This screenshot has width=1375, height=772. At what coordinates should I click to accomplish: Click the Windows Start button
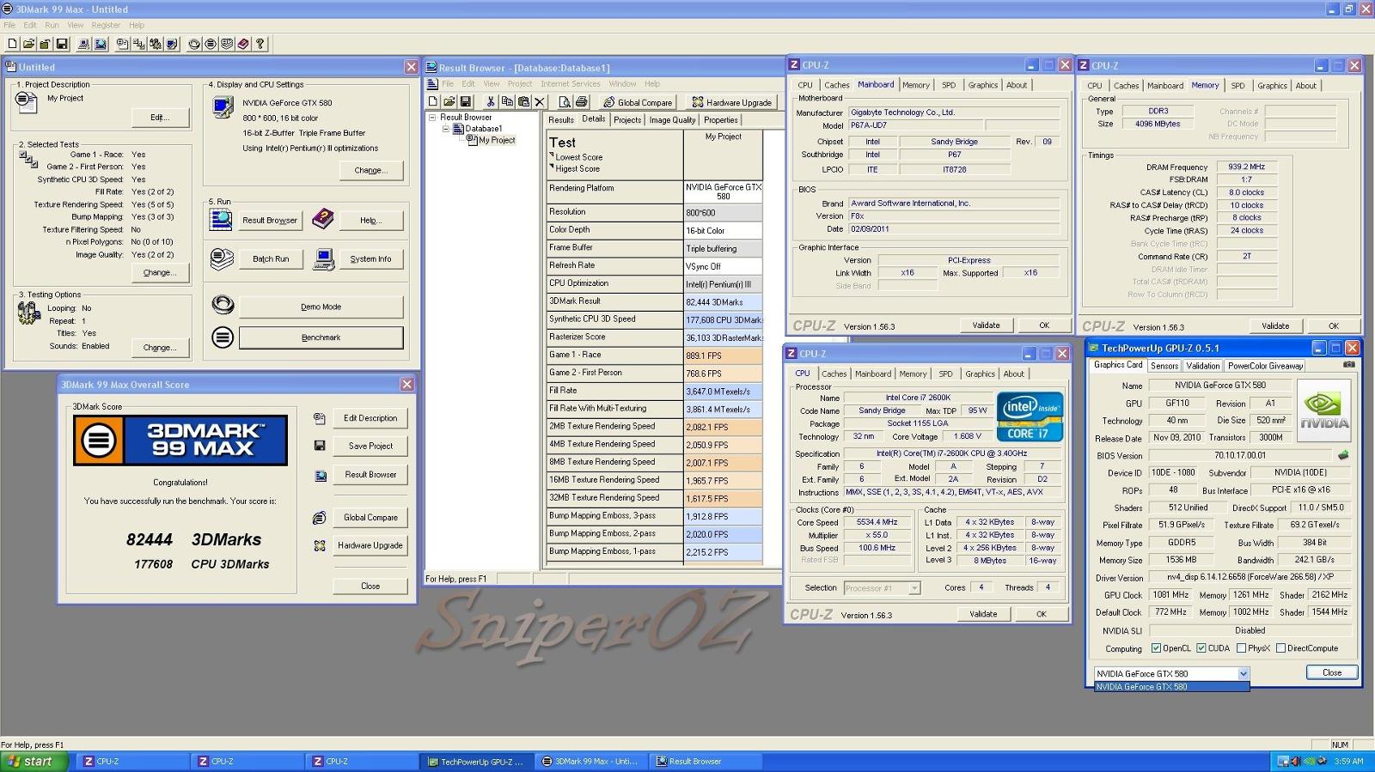point(34,761)
